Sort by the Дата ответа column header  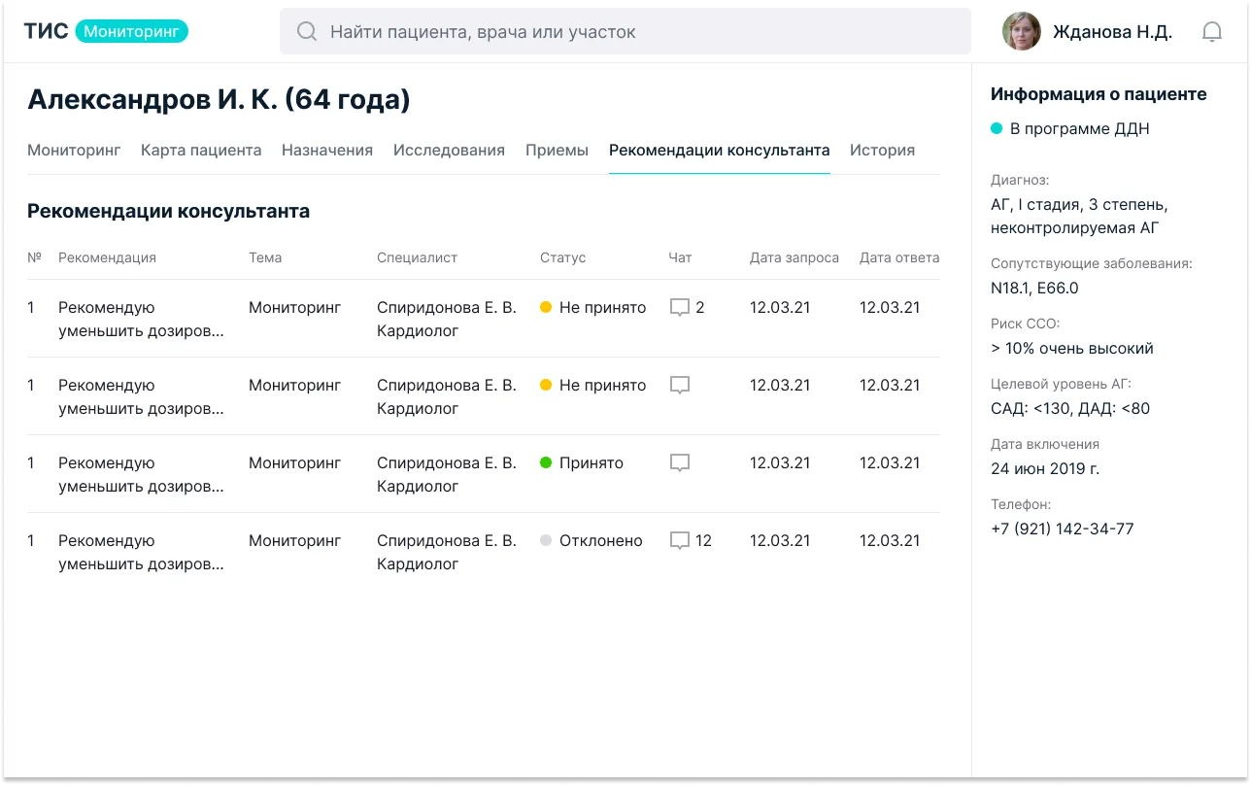[899, 257]
